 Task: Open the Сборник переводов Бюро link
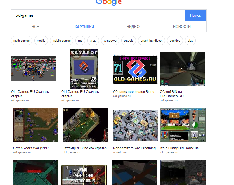(x=135, y=92)
